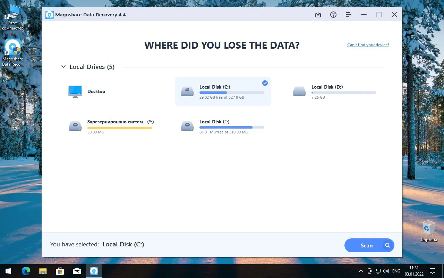Click the Local Disk (D:) drive icon
Screen dimensions: 444x278
[299, 91]
